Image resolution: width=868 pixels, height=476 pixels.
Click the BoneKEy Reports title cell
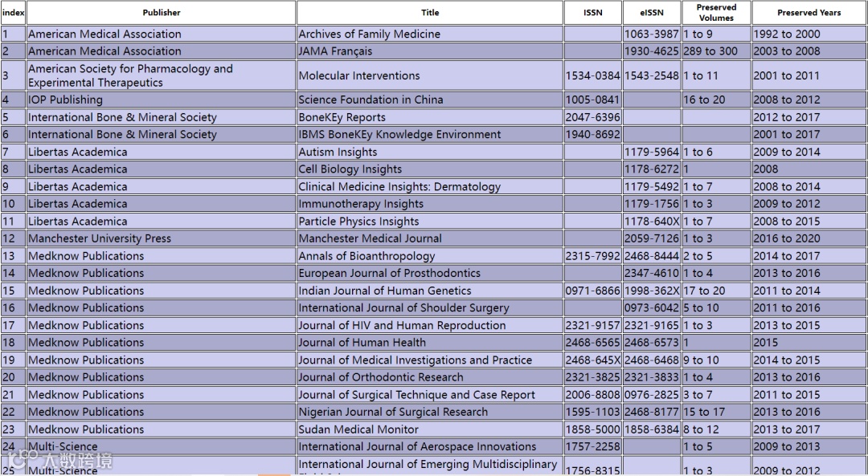pos(430,117)
